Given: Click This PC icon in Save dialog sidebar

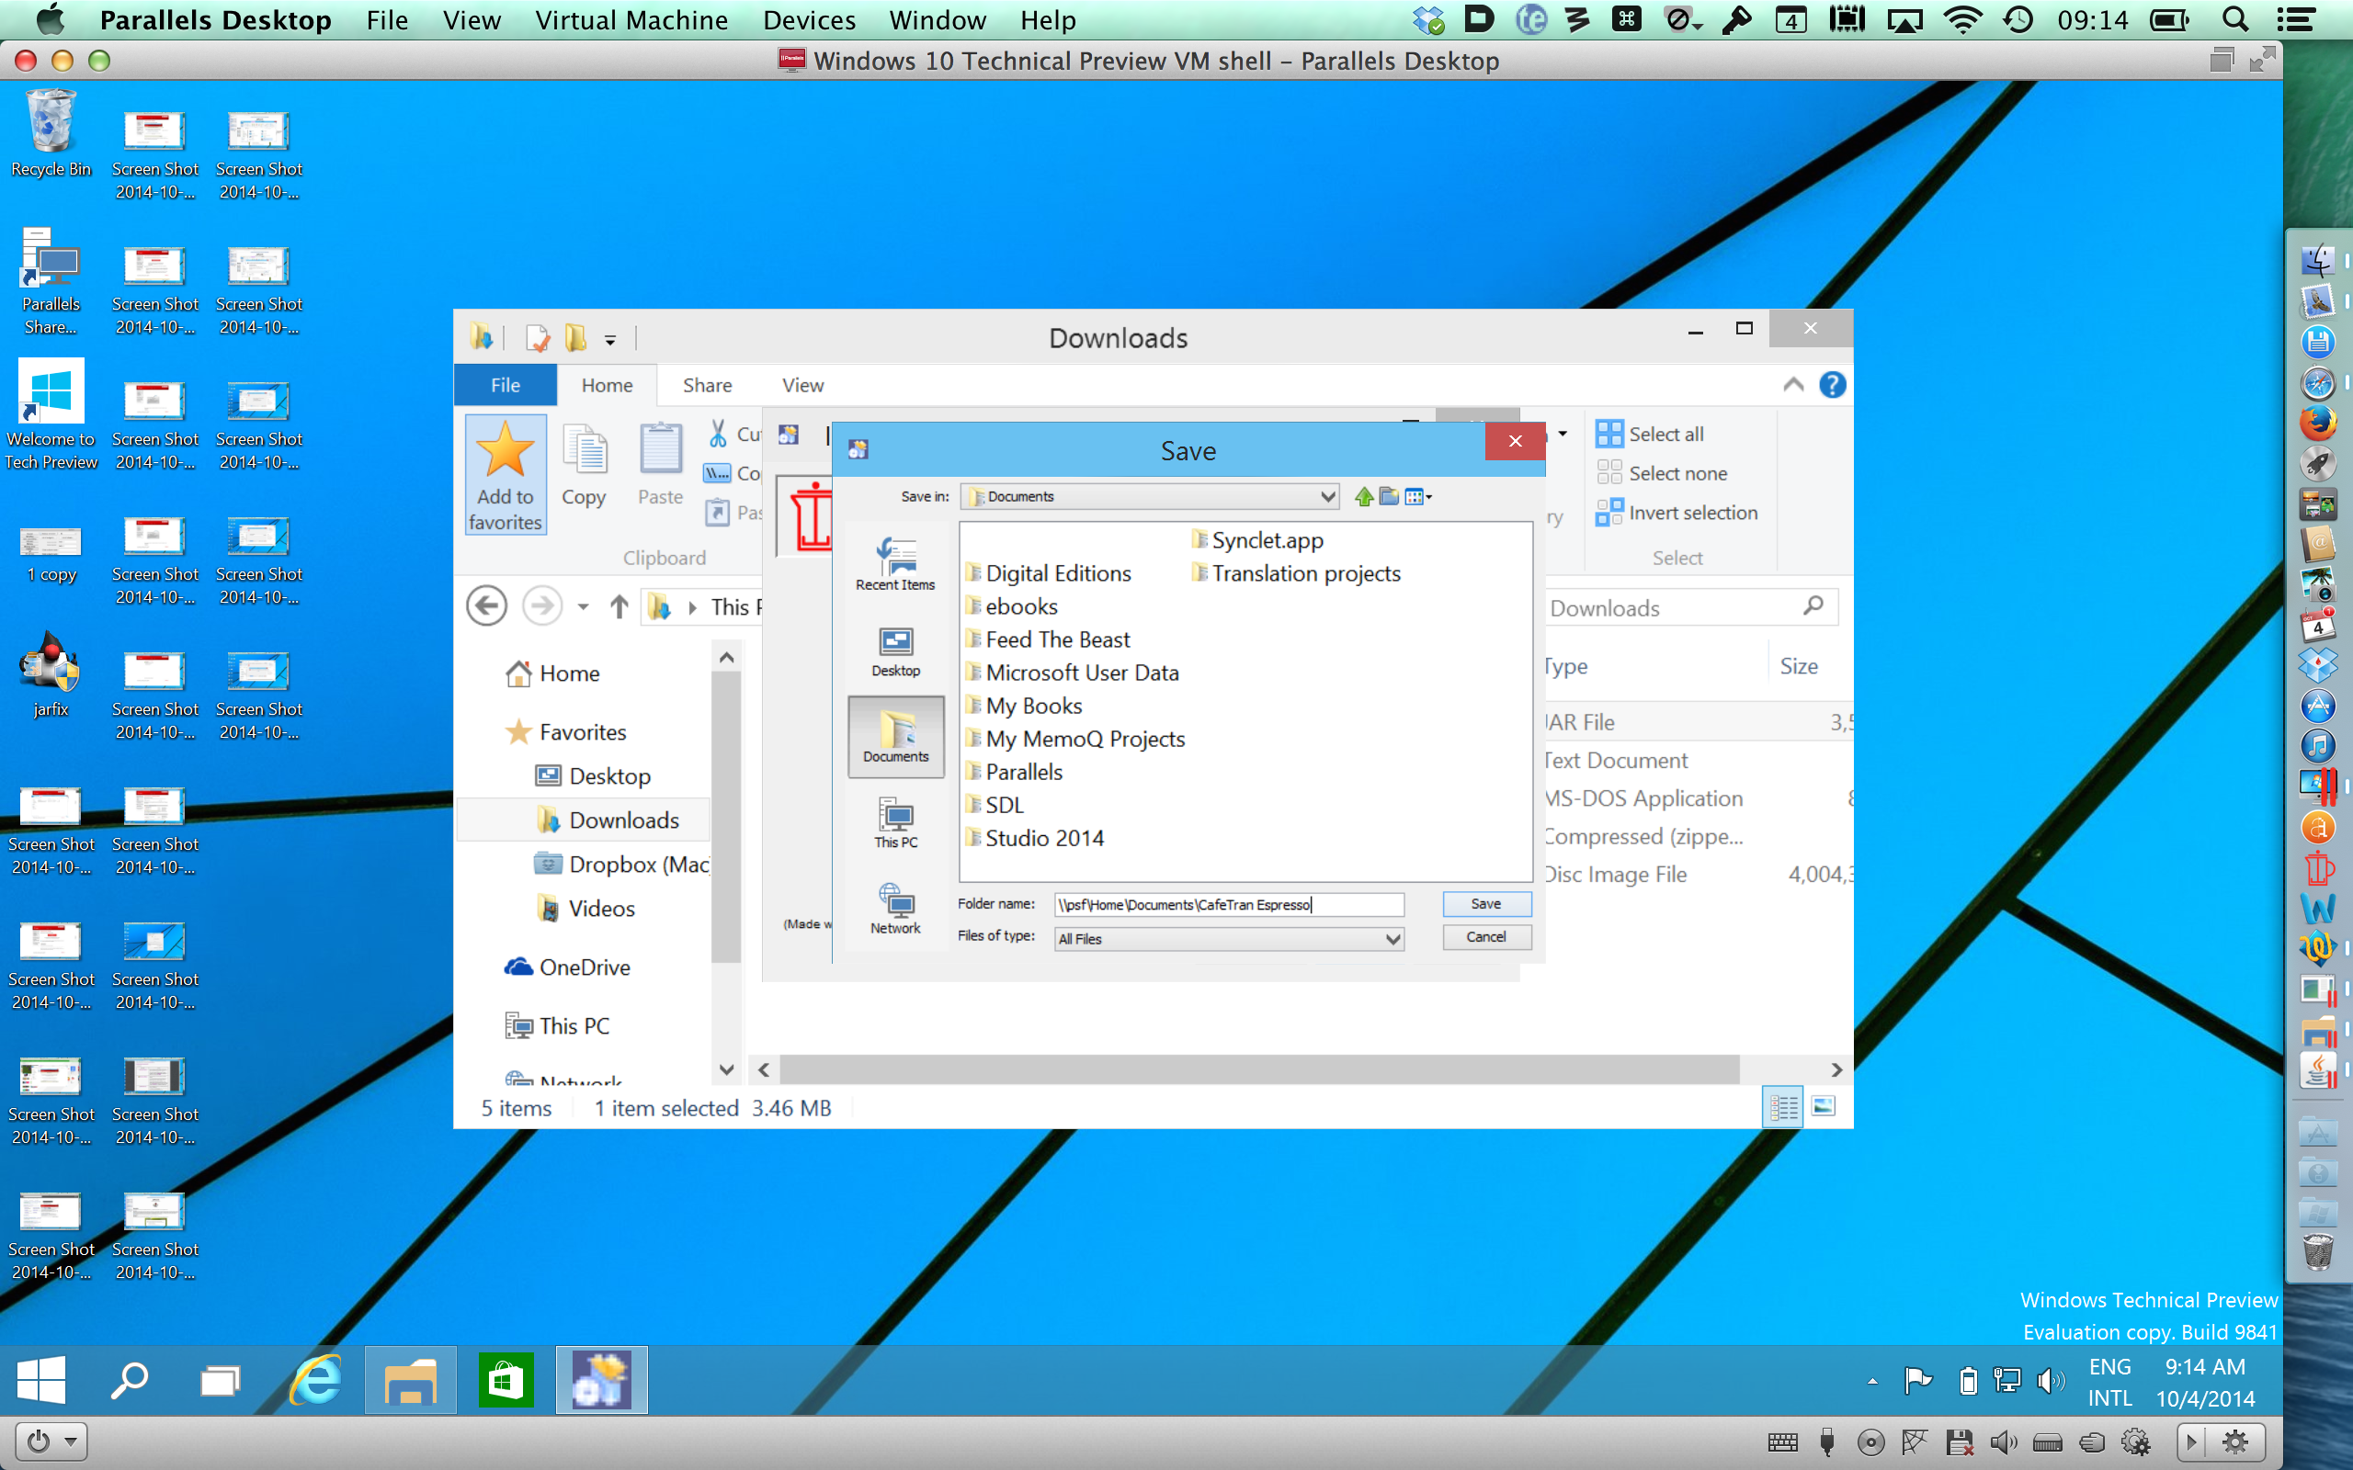Looking at the screenshot, I should click(x=894, y=822).
